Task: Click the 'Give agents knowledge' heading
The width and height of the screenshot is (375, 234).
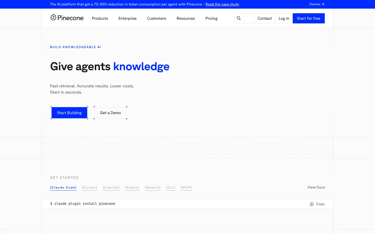Action: (110, 67)
